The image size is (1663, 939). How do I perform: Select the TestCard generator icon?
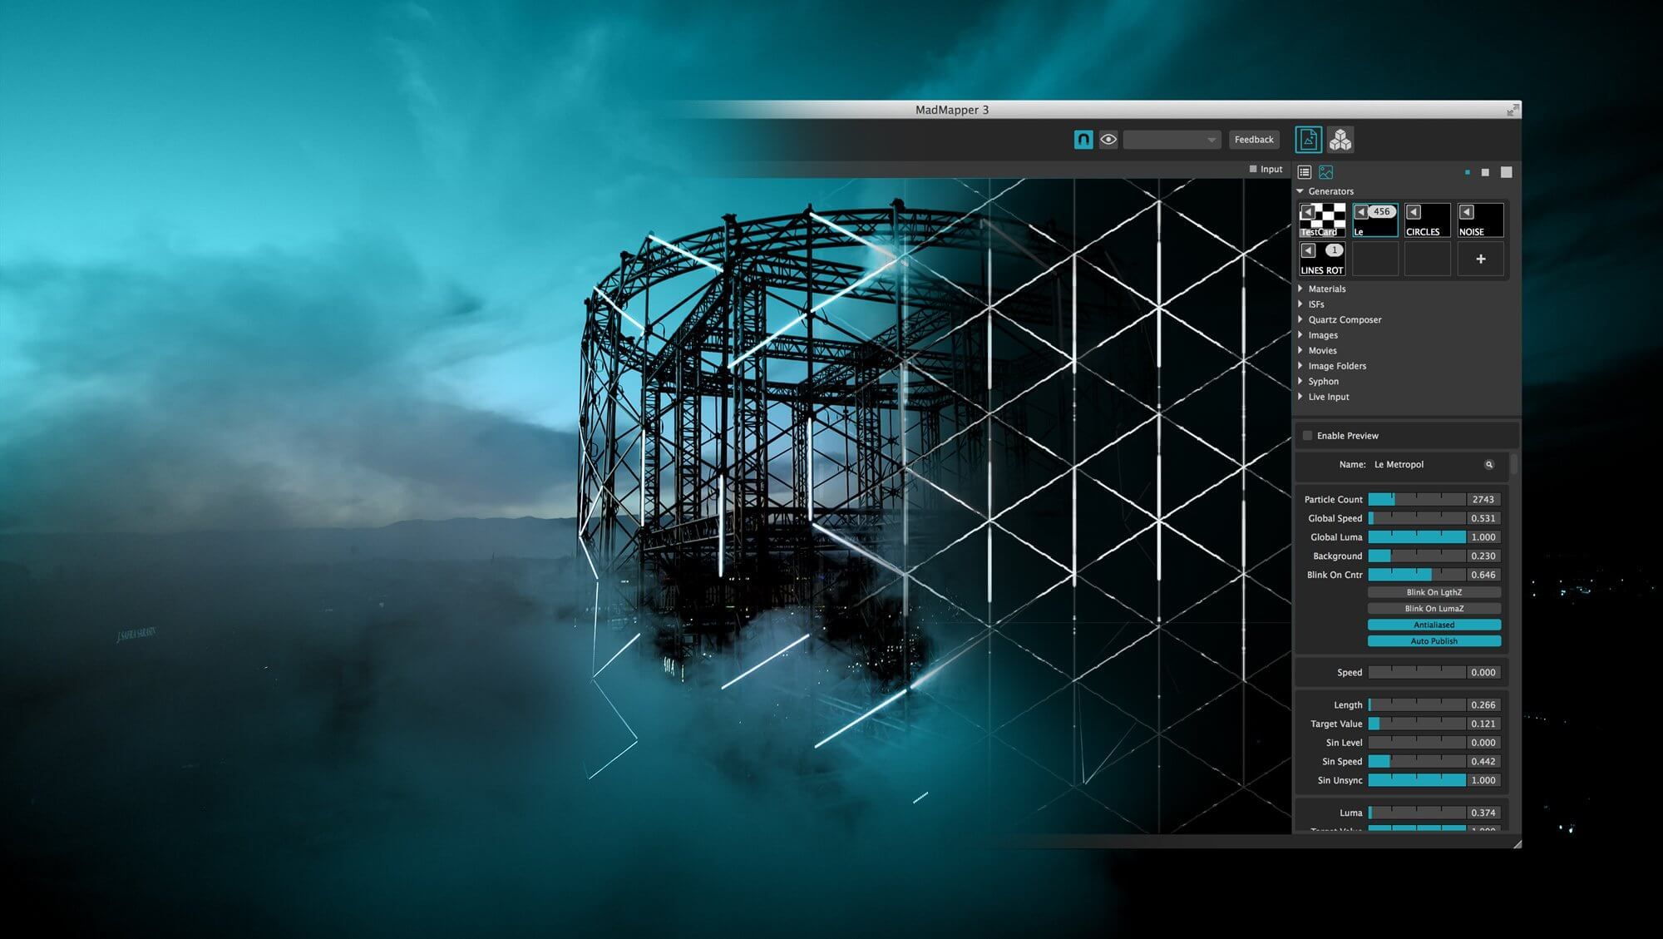[x=1321, y=220]
